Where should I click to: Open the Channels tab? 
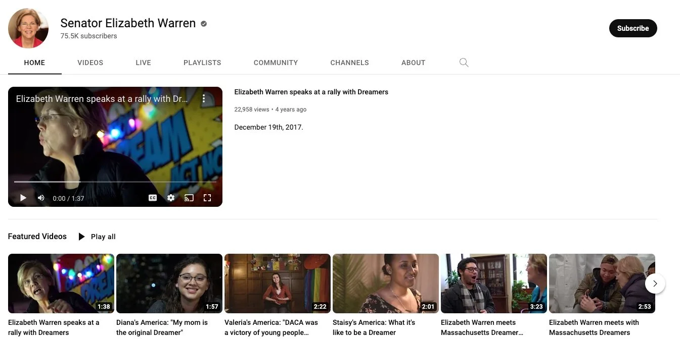(349, 63)
